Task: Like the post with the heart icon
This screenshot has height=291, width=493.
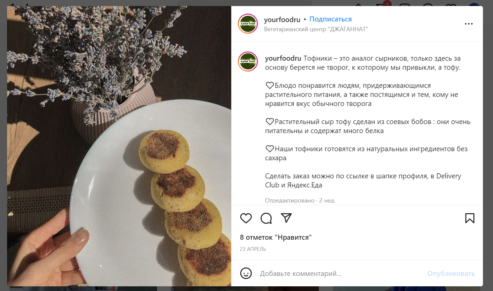Action: click(246, 218)
